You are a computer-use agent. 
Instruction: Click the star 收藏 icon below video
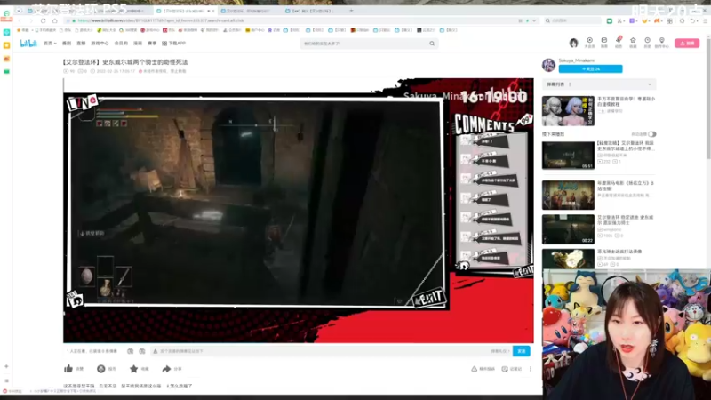134,369
